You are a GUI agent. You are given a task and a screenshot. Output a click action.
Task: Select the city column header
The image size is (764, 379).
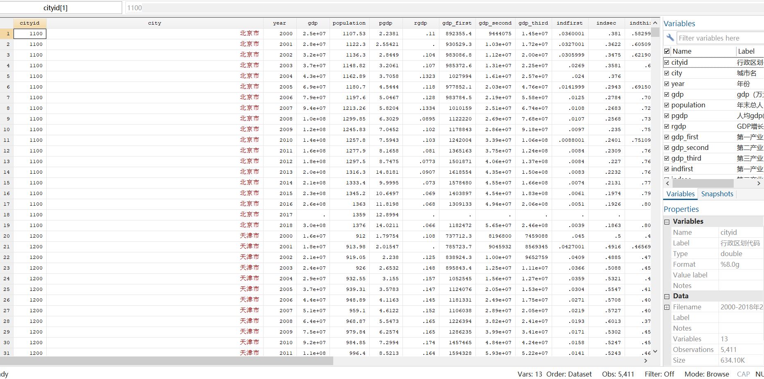[x=155, y=23]
